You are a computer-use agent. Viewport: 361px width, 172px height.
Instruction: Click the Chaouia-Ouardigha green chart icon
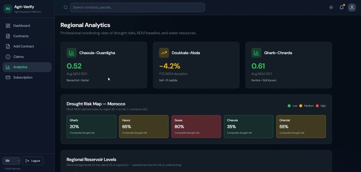click(72, 53)
